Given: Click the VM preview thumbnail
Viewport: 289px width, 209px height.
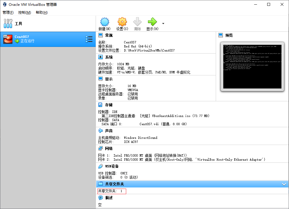Looking at the screenshot, I should (252, 67).
